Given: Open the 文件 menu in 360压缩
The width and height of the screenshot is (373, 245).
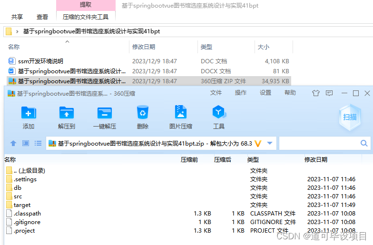Looking at the screenshot, I should click(216, 93).
